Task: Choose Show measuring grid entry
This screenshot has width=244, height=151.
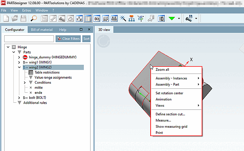Action: click(176, 126)
